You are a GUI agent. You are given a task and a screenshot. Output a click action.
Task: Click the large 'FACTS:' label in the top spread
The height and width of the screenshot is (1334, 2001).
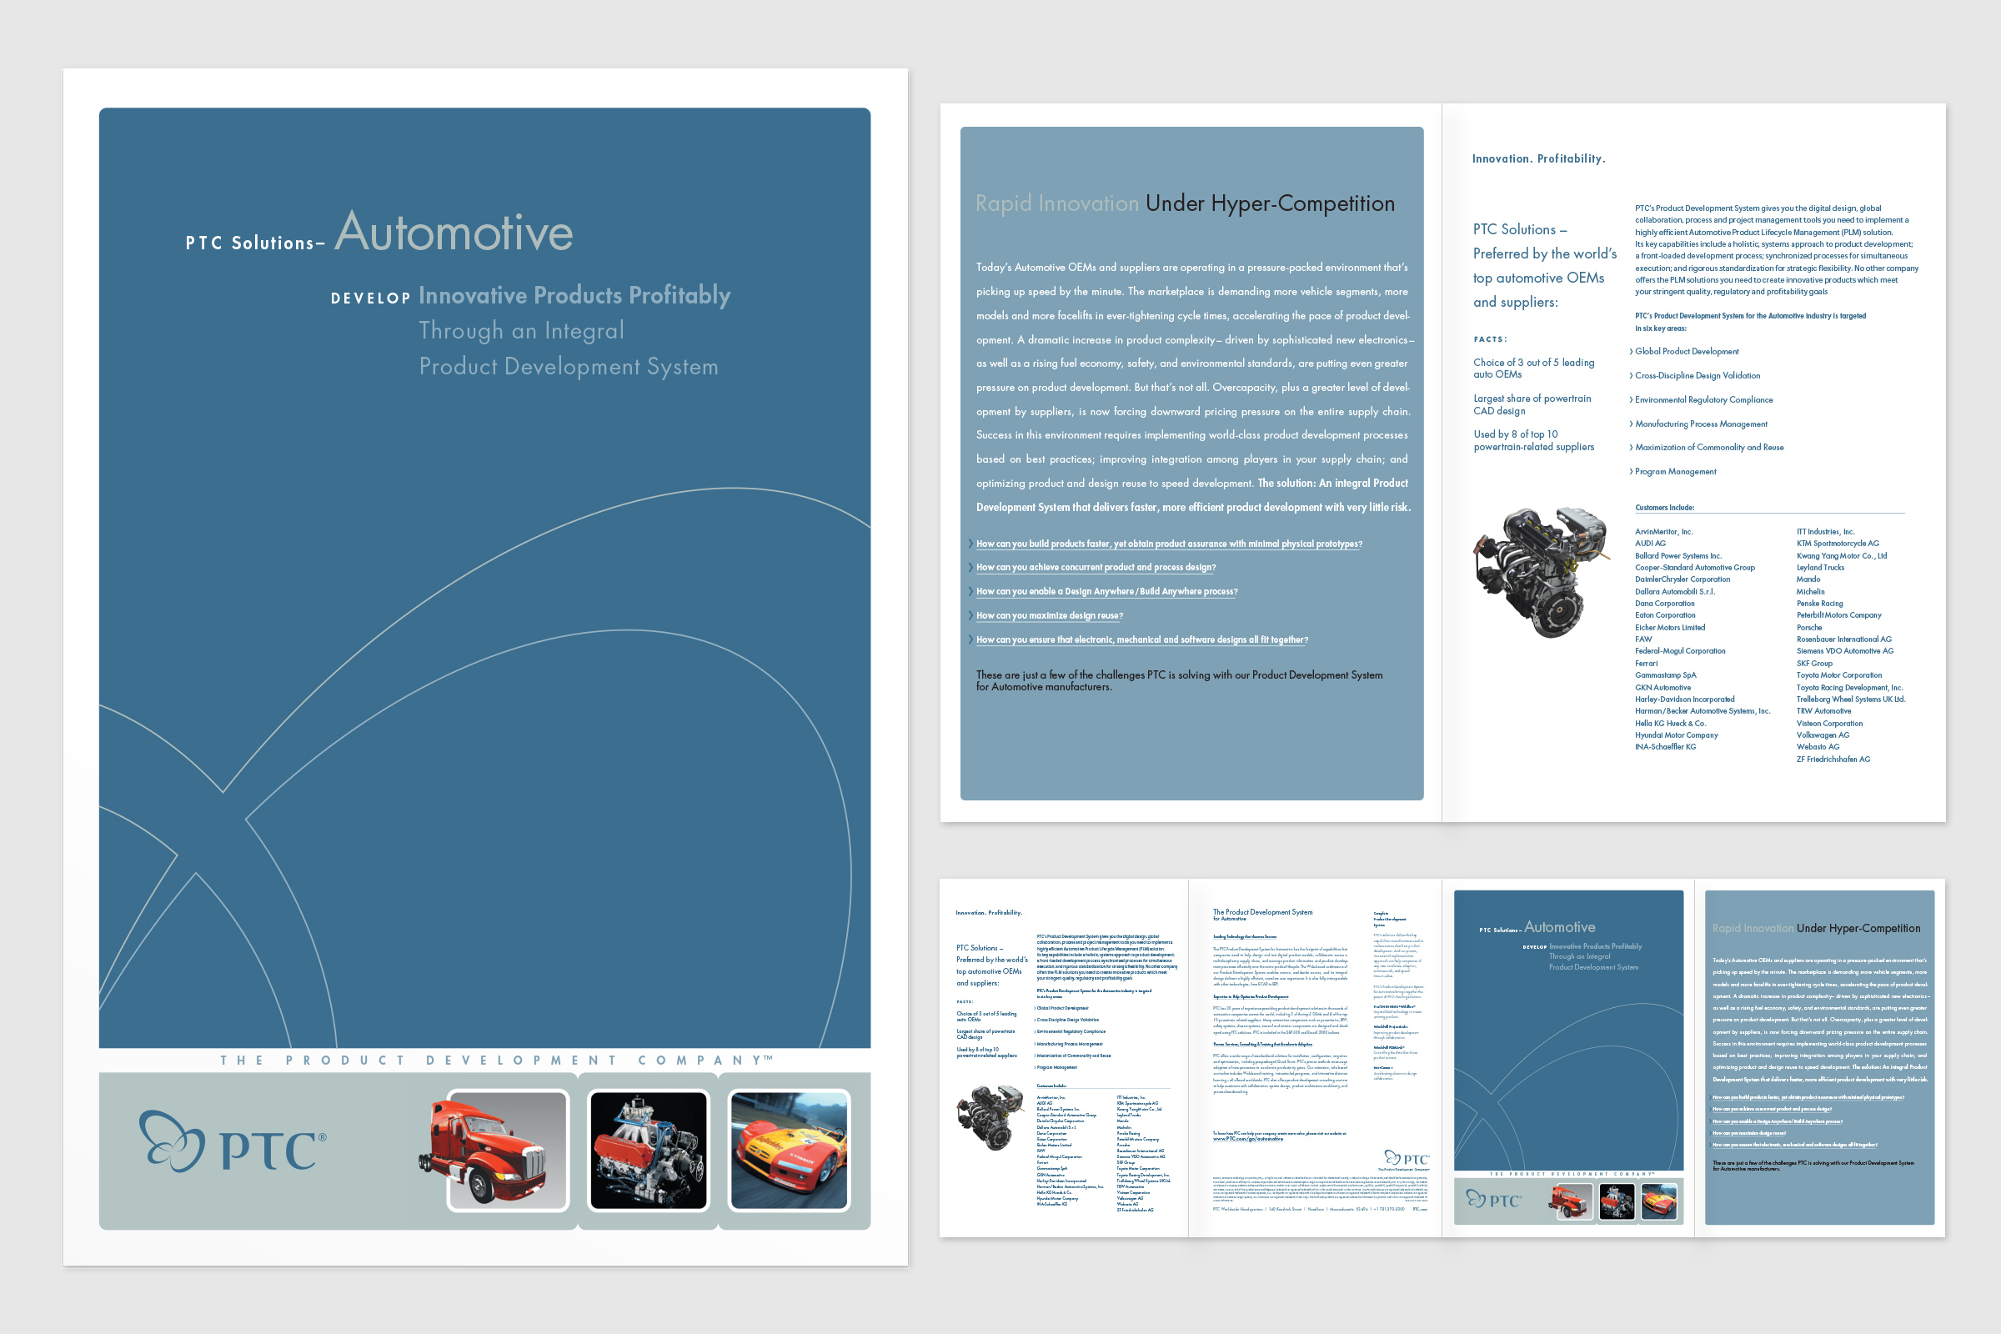click(1490, 339)
